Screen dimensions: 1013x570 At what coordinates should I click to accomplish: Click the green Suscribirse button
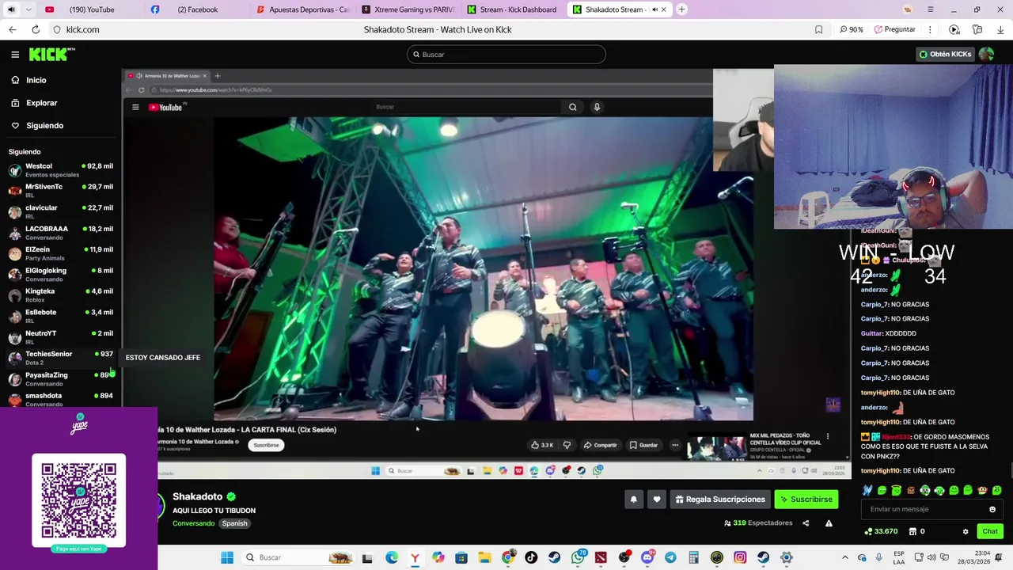[806, 500]
